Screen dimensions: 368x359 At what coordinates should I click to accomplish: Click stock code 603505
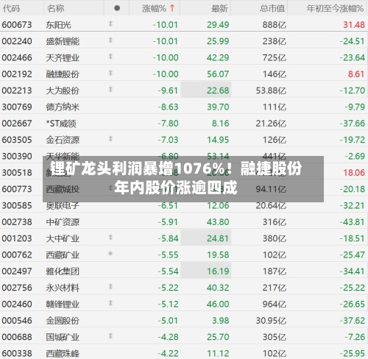(17, 140)
